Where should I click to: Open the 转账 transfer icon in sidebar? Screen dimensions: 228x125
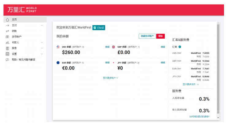(7, 31)
